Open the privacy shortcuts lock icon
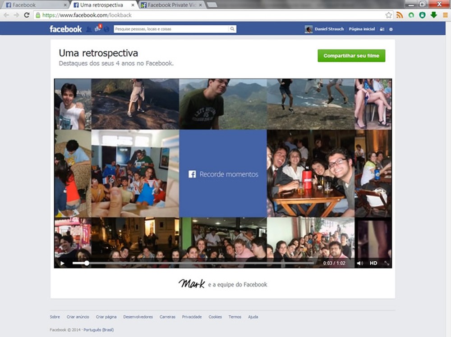Screen dimensions: 451x337 pos(382,29)
